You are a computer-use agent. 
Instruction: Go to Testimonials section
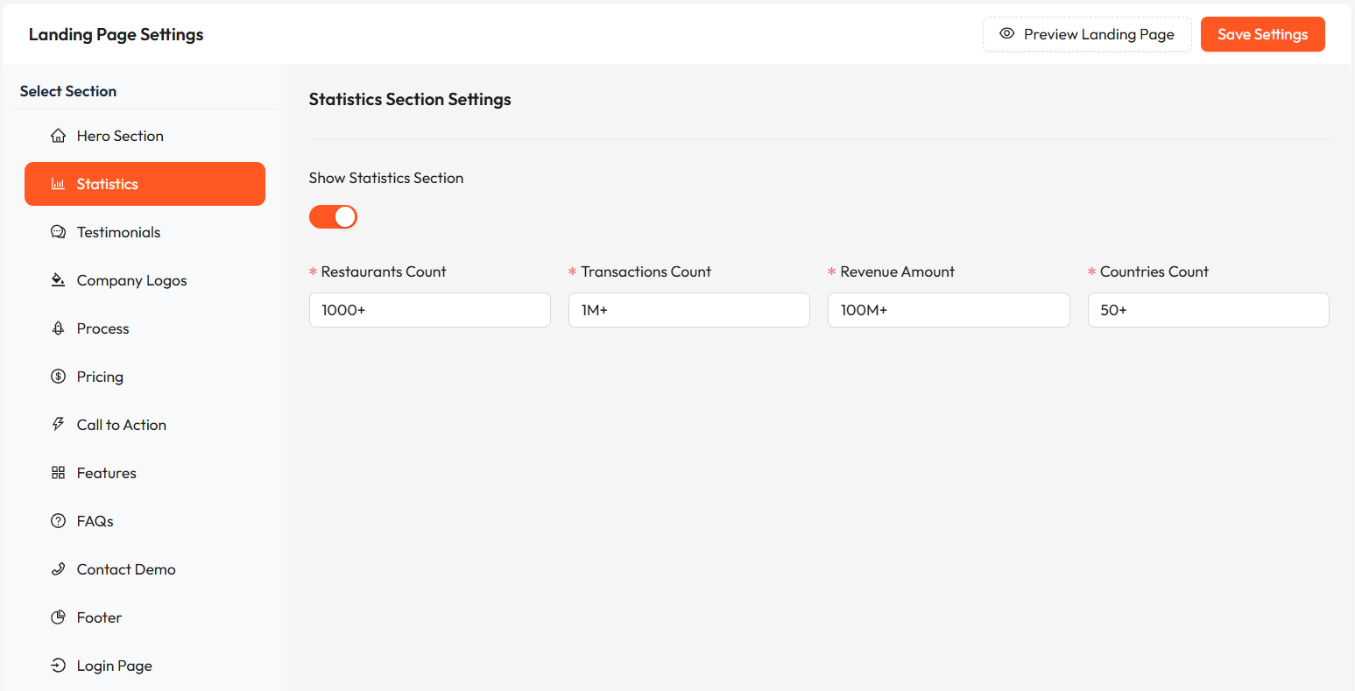point(145,232)
